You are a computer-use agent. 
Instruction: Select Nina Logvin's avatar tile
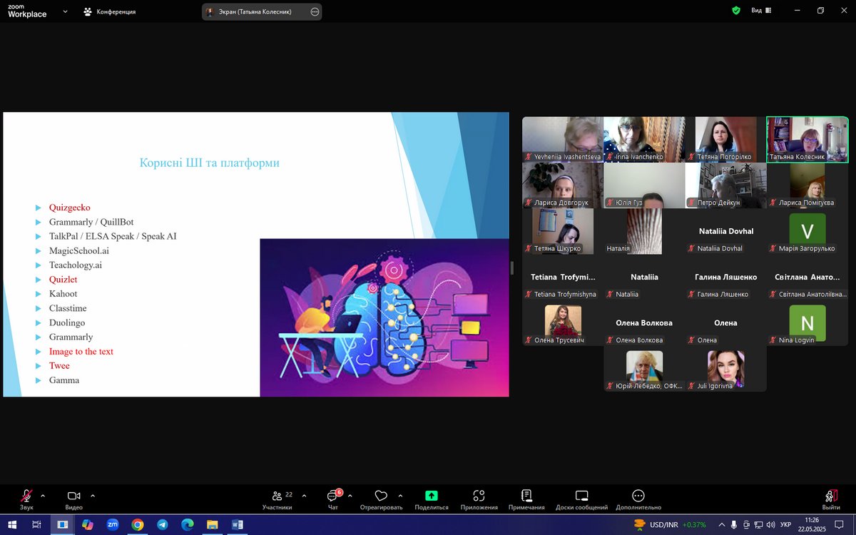pyautogui.click(x=807, y=323)
